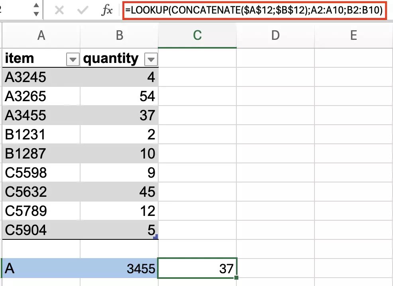Click the confirm checkmark formula icon
The height and width of the screenshot is (286, 393).
pyautogui.click(x=83, y=10)
